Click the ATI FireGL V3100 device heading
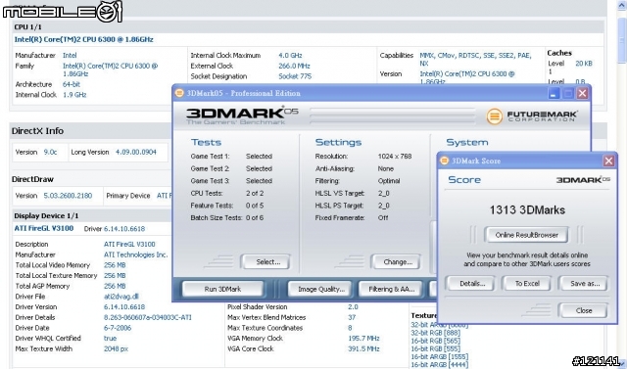 tap(44, 228)
